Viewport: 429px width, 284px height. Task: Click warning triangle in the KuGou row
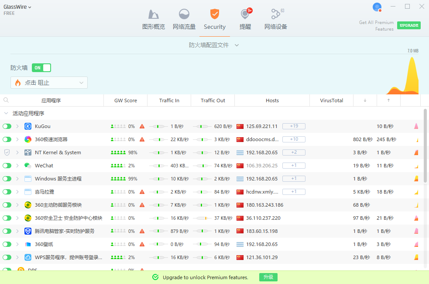[142, 126]
